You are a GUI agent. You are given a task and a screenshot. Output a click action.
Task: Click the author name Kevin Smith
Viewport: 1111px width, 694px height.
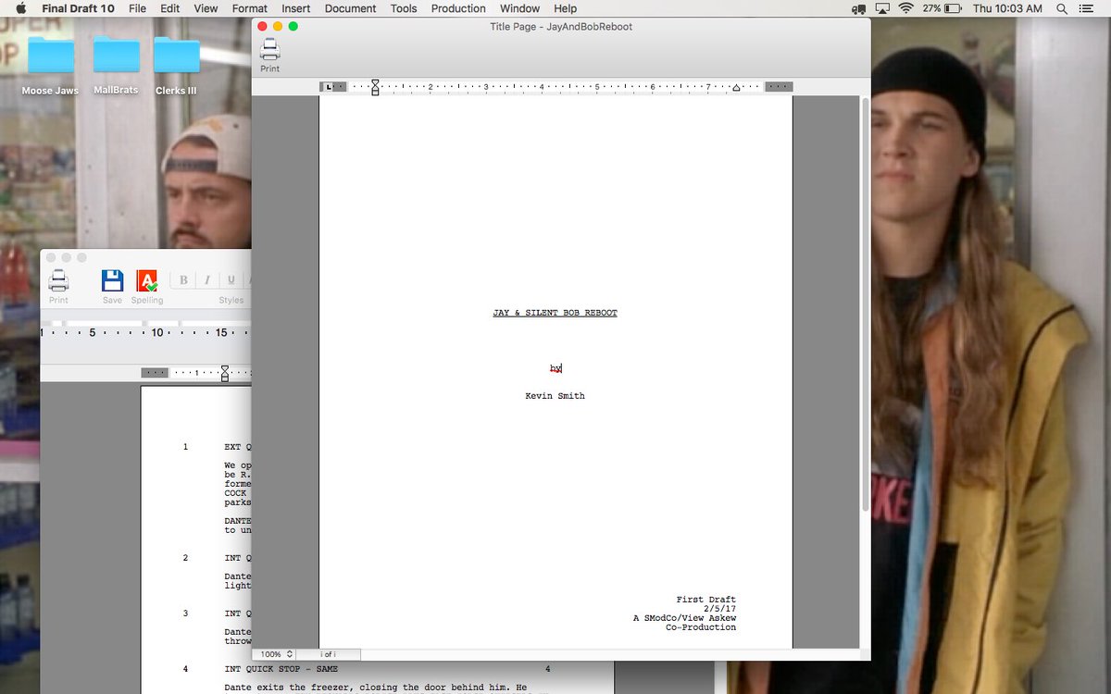555,396
